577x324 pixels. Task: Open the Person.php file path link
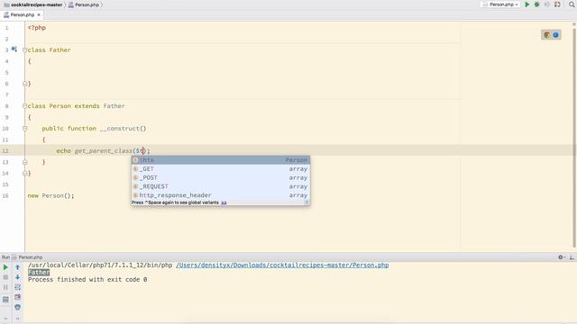(x=282, y=265)
